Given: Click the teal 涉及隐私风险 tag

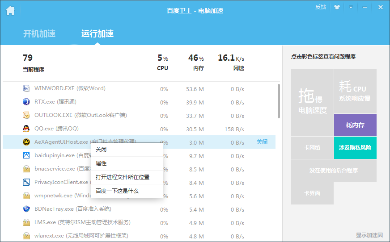Looking at the screenshot, I should [355, 147].
